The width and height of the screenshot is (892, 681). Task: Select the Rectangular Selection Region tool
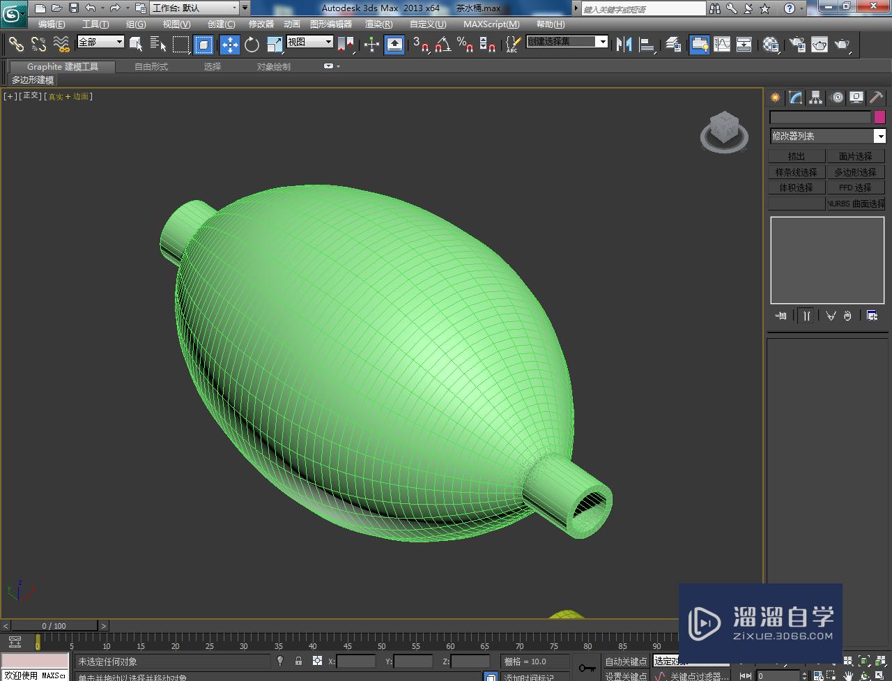point(181,45)
